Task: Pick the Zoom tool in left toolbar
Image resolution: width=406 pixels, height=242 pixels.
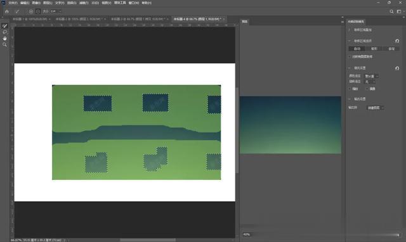Action: [x=4, y=44]
